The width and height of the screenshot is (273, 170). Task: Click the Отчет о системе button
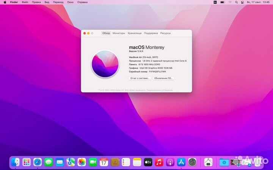click(x=140, y=78)
